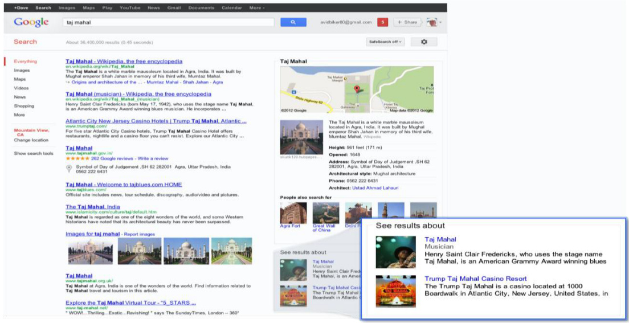Expand More in the left sidebar

click(x=19, y=115)
